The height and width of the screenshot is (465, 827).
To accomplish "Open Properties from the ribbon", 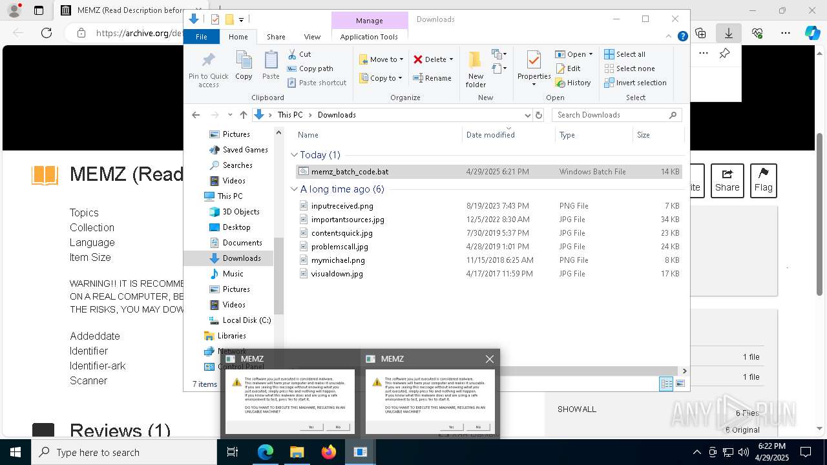I will [534, 68].
